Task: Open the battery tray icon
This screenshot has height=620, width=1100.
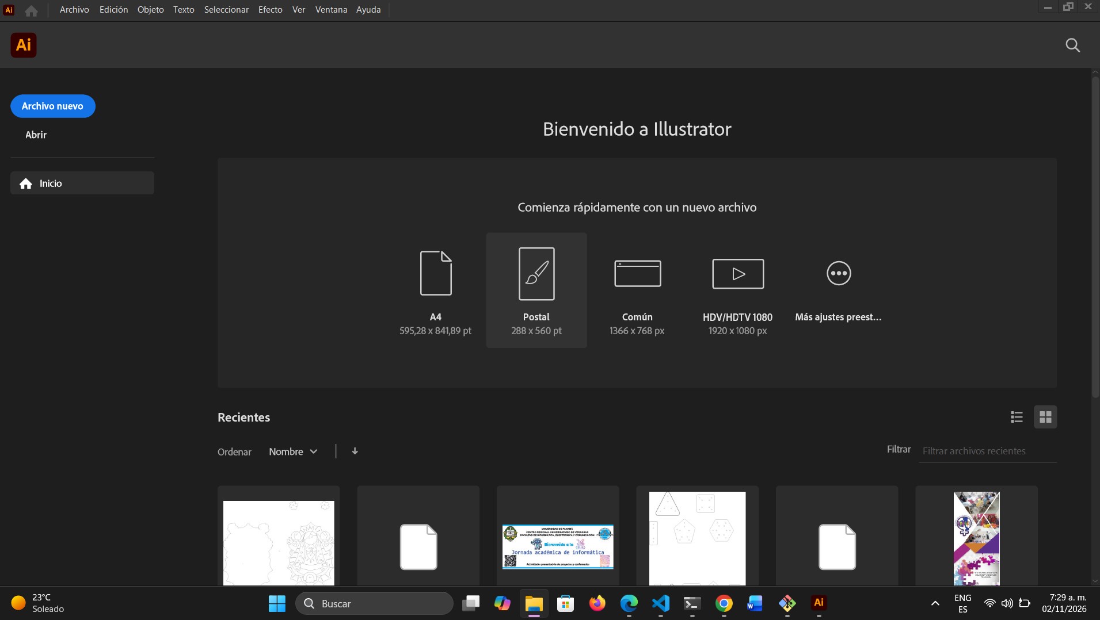Action: (x=1025, y=603)
